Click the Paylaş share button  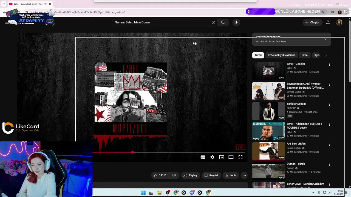point(190,175)
